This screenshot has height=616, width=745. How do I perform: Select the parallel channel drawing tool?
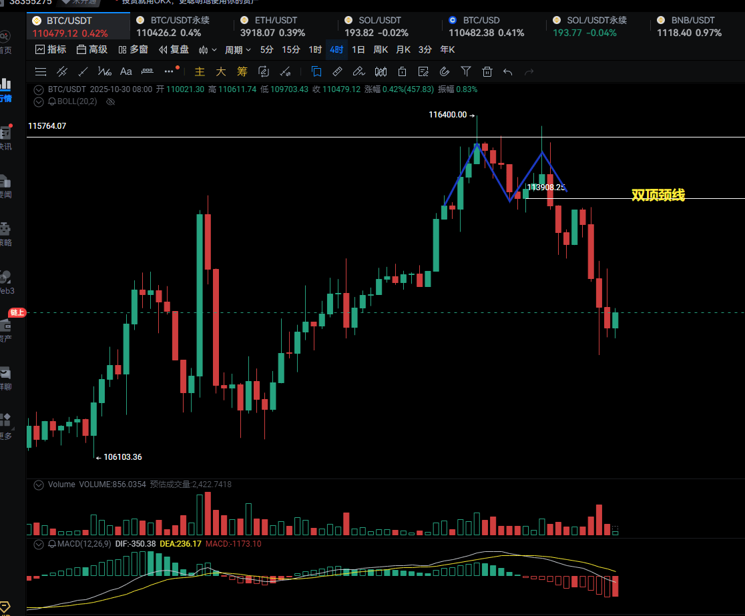click(x=61, y=71)
